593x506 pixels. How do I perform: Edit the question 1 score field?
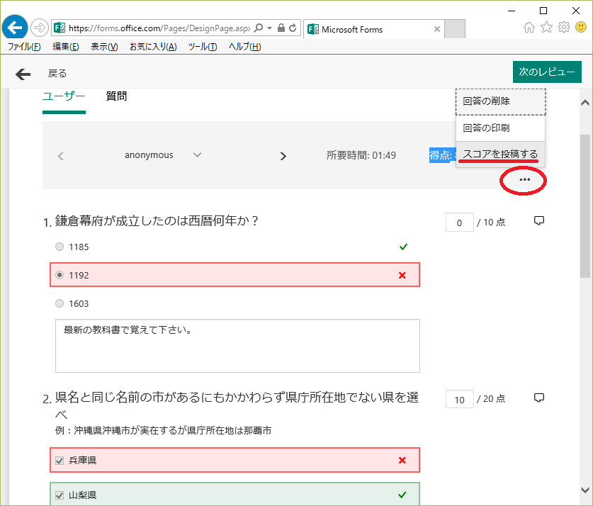click(x=459, y=223)
